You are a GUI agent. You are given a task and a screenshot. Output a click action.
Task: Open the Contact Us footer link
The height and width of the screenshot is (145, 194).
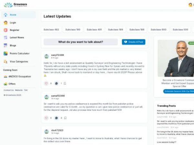pos(9,90)
